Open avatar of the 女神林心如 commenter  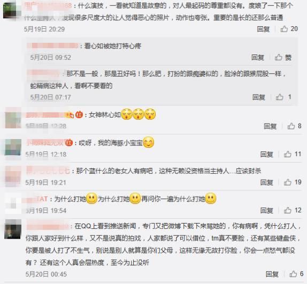[x=13, y=118]
